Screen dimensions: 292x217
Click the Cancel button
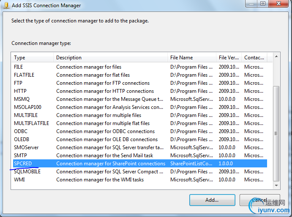(259, 200)
